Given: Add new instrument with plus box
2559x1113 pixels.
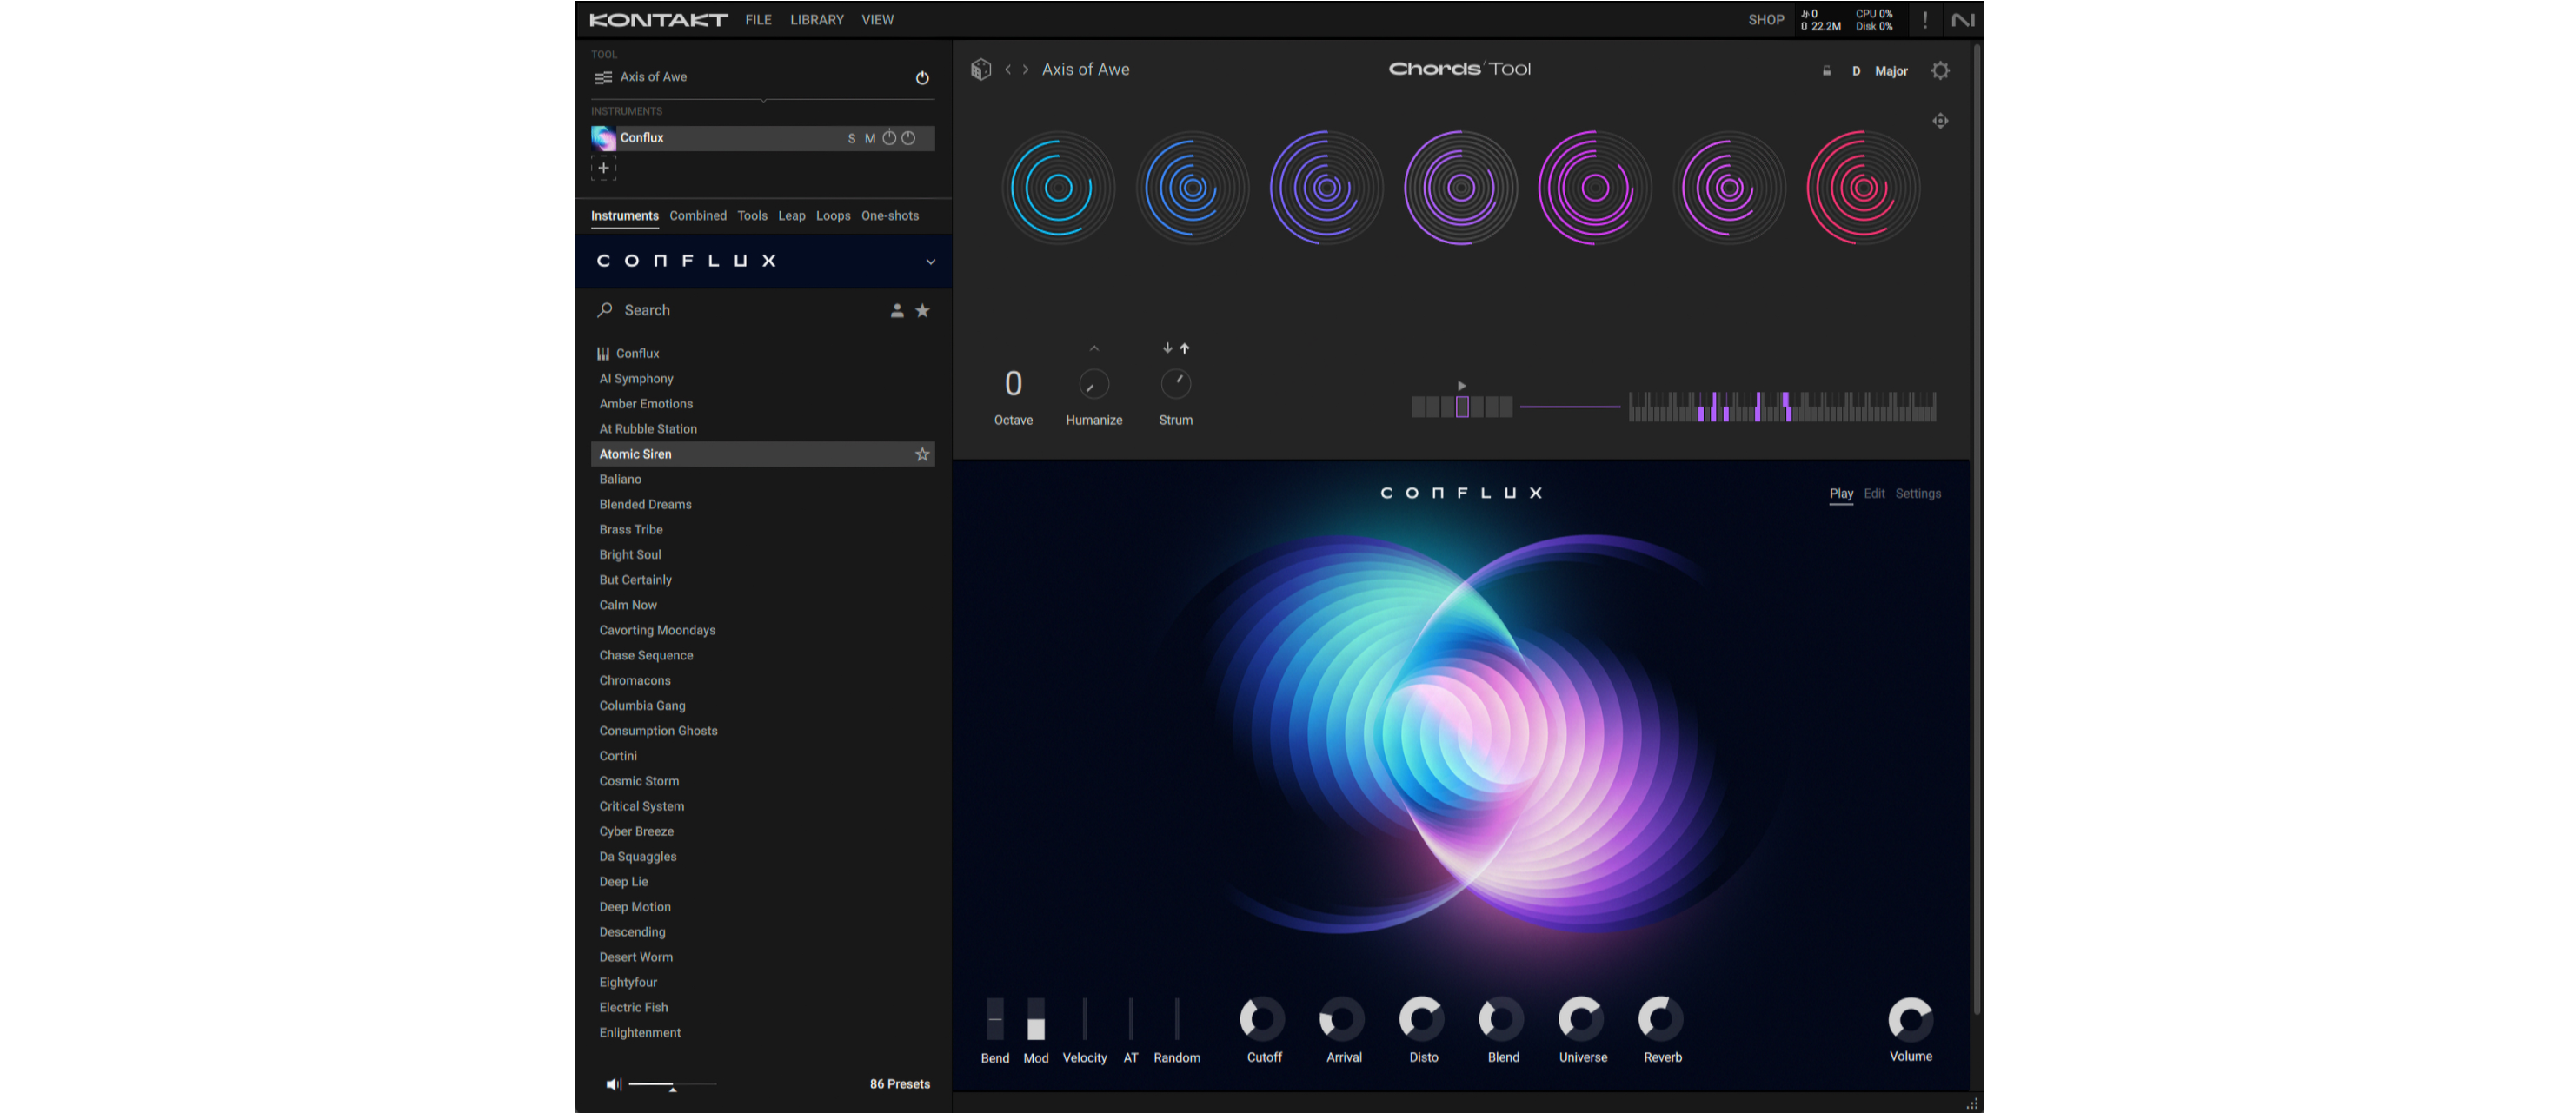Looking at the screenshot, I should 603,168.
